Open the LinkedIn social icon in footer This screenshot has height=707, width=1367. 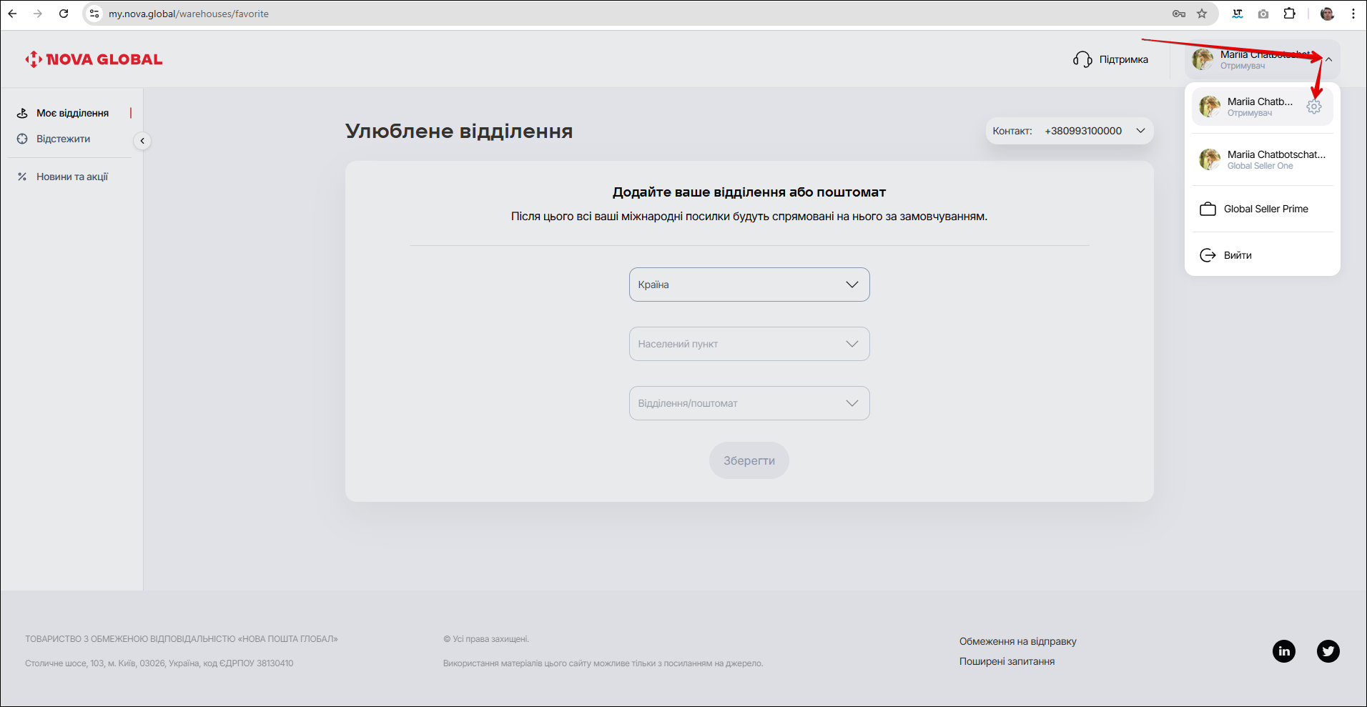1283,651
